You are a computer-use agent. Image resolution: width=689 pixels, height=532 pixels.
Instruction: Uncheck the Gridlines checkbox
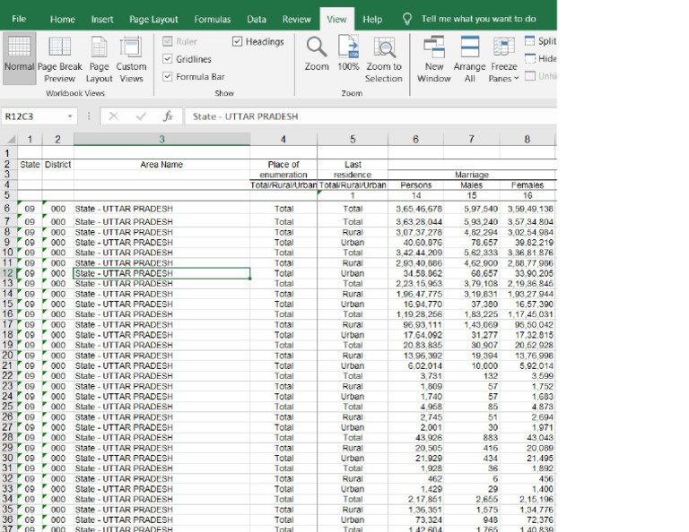point(167,59)
